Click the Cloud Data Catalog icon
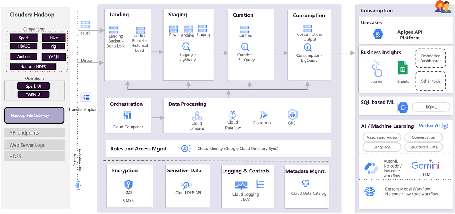455x214 pixels. click(305, 183)
